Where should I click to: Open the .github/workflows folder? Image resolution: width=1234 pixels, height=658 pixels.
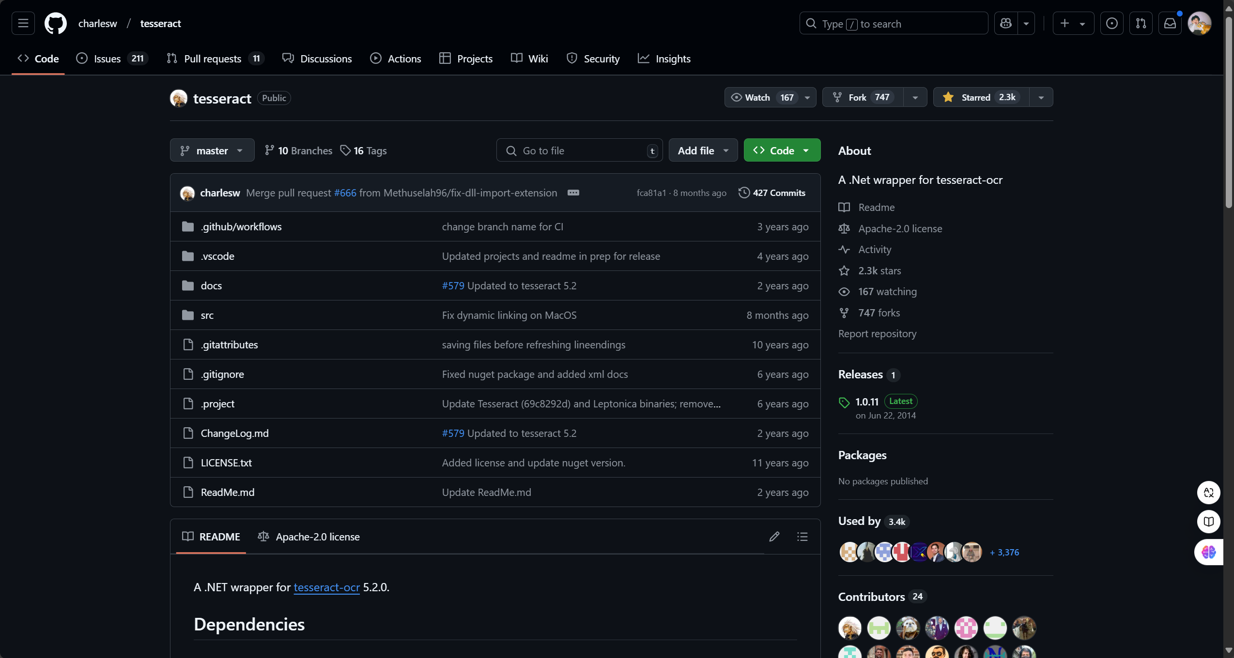pyautogui.click(x=241, y=226)
